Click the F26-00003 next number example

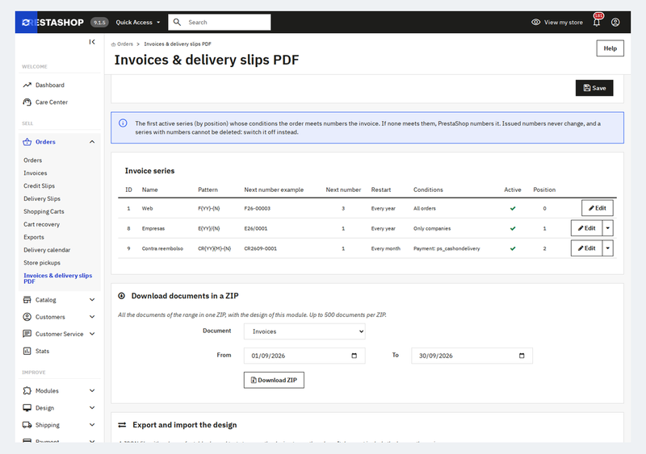click(x=258, y=208)
